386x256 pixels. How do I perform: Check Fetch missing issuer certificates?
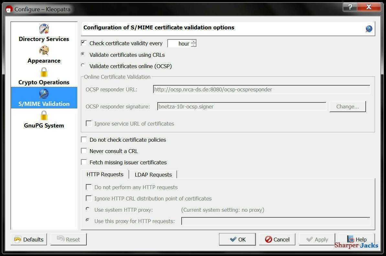(84, 162)
